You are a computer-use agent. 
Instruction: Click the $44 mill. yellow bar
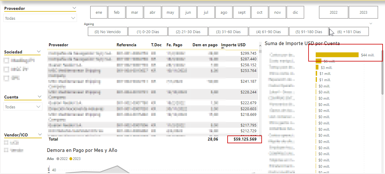coord(337,55)
